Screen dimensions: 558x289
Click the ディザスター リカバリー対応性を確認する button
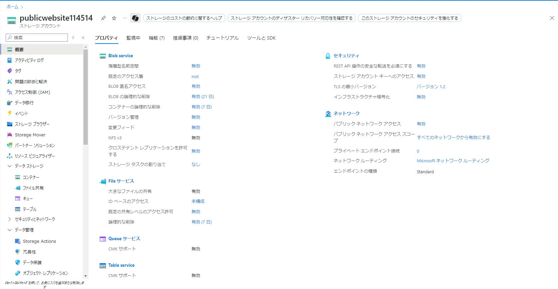coord(292,18)
